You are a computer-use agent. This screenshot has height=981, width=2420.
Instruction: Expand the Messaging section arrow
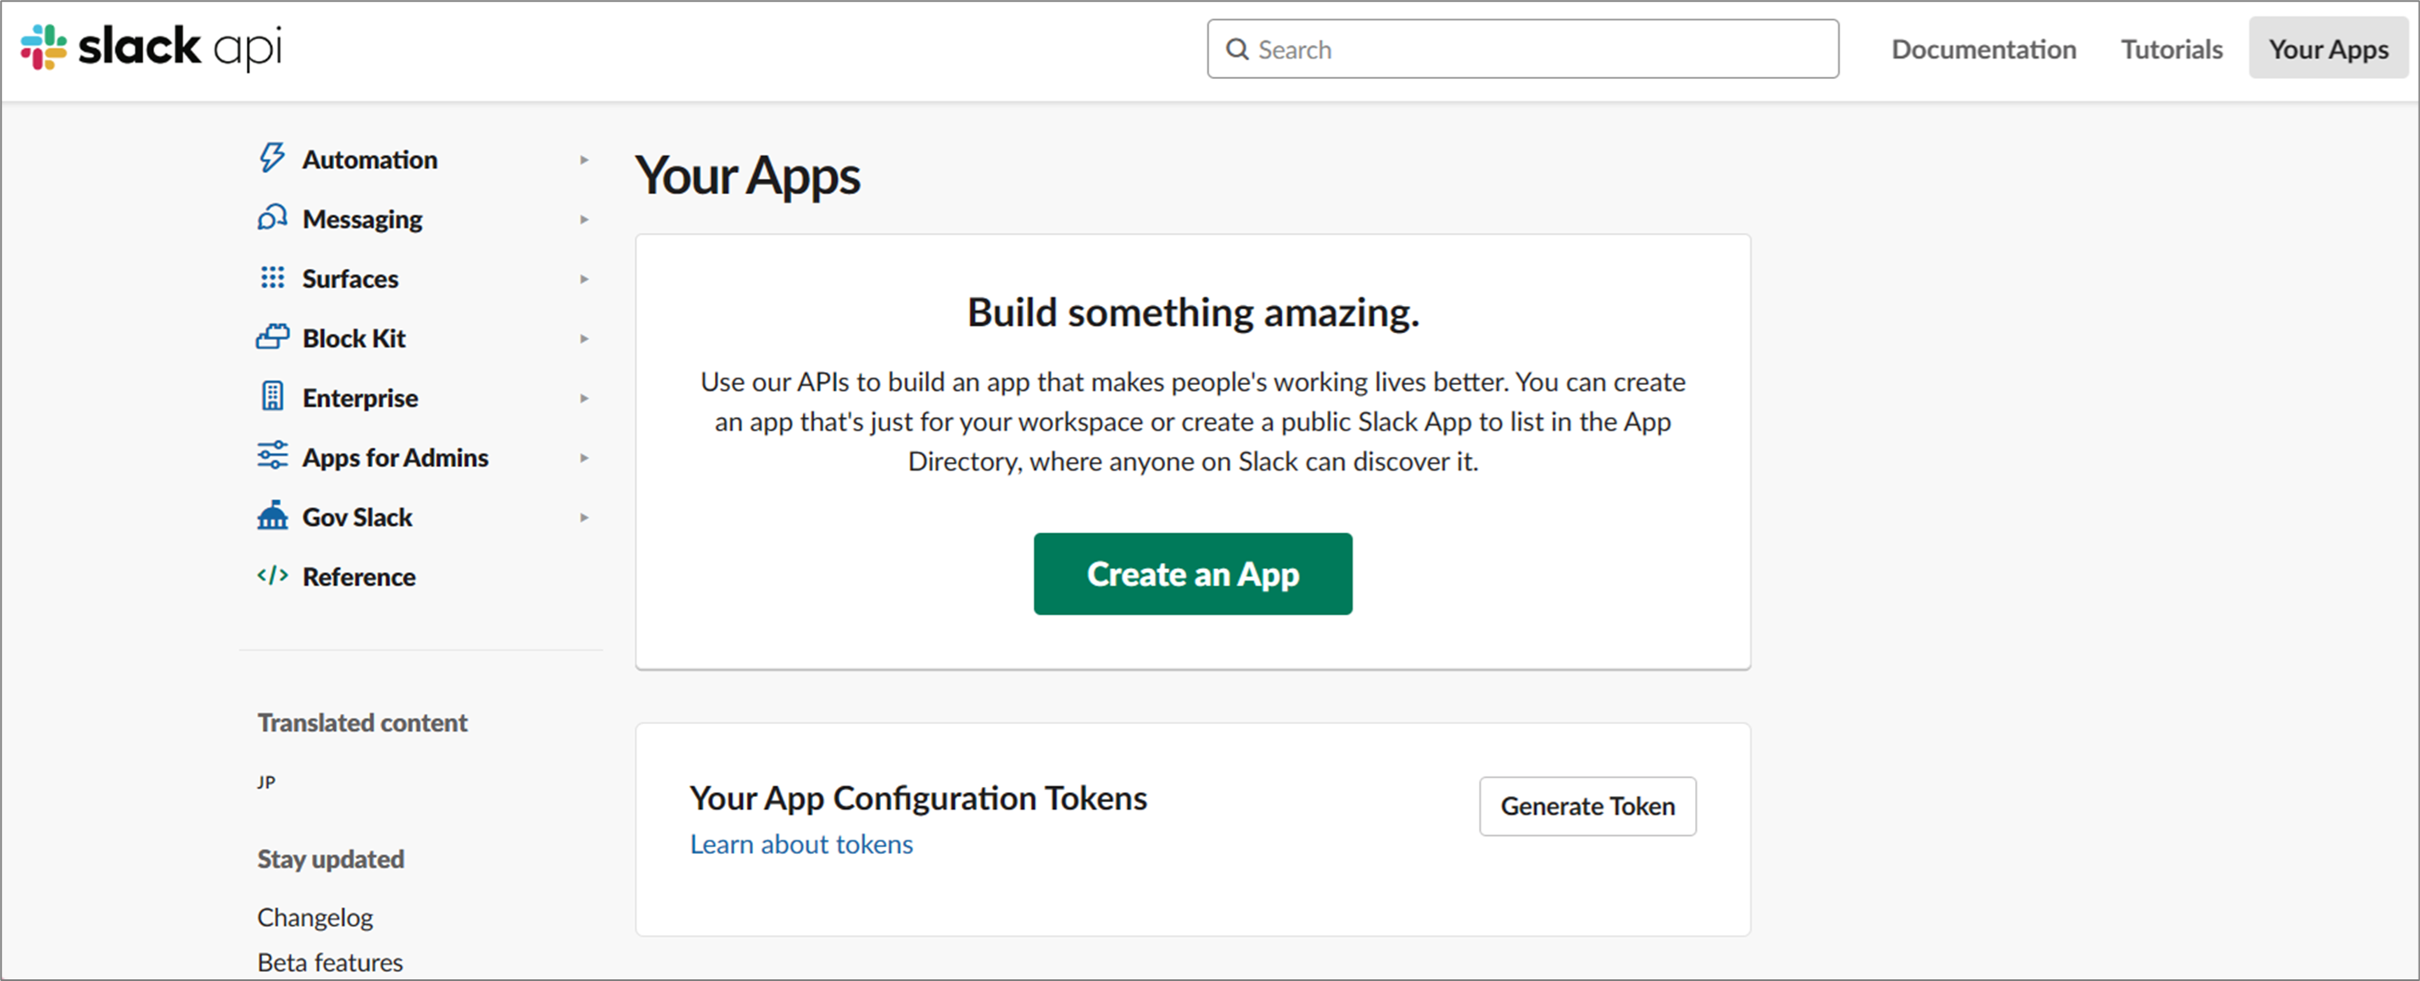[x=583, y=219]
